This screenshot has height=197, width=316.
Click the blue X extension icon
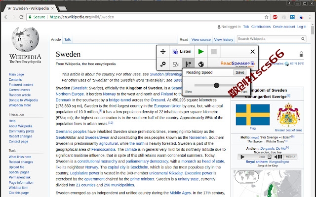click(292, 17)
